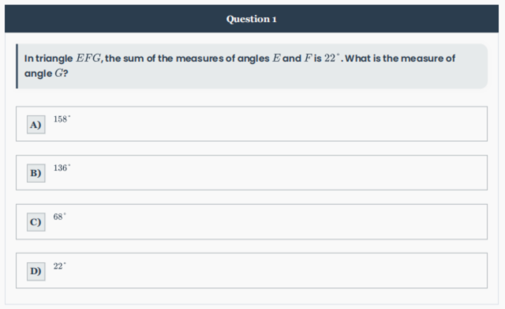Choose the 136° answer text
Viewport: 505px width, 309px height.
pos(62,168)
